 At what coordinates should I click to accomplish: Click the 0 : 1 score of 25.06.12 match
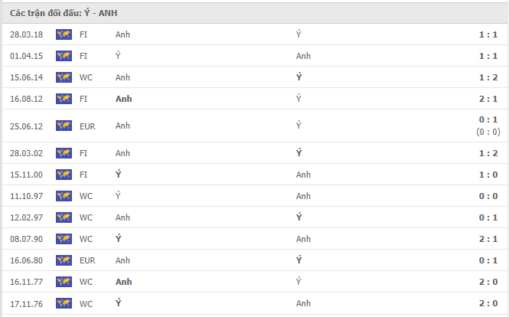[x=488, y=119]
